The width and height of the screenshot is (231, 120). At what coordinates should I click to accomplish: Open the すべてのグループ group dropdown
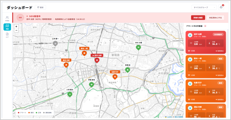(x=204, y=7)
